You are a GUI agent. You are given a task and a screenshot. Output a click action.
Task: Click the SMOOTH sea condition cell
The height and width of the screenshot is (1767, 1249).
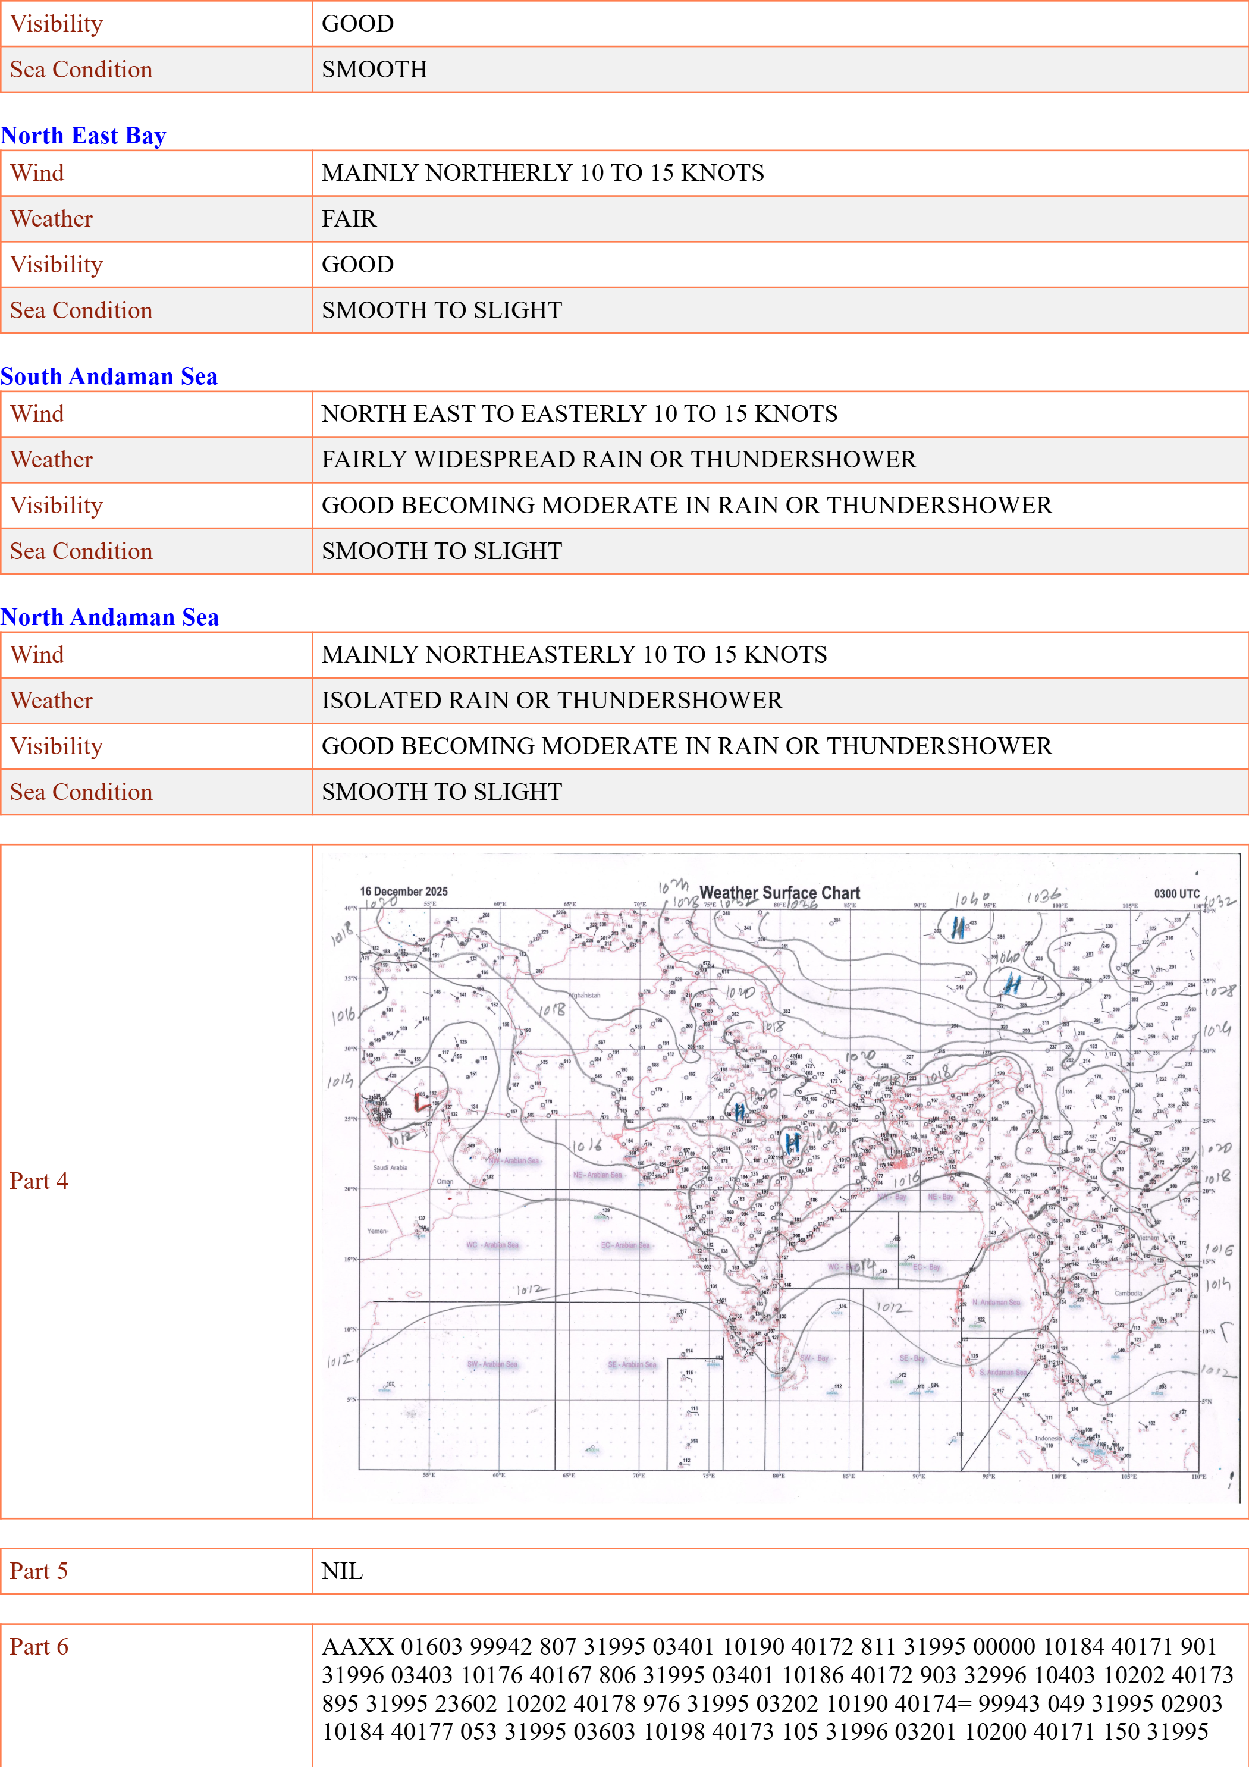(x=375, y=69)
